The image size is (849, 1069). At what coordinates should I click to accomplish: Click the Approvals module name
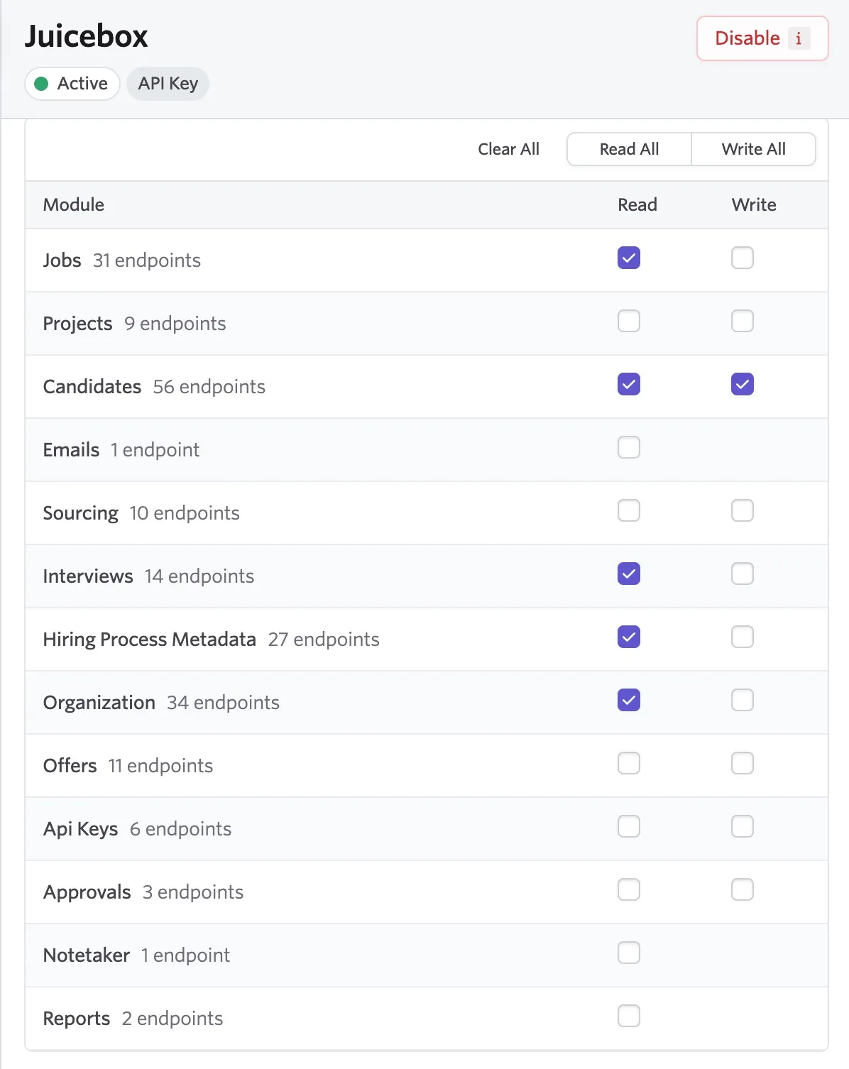pyautogui.click(x=87, y=892)
